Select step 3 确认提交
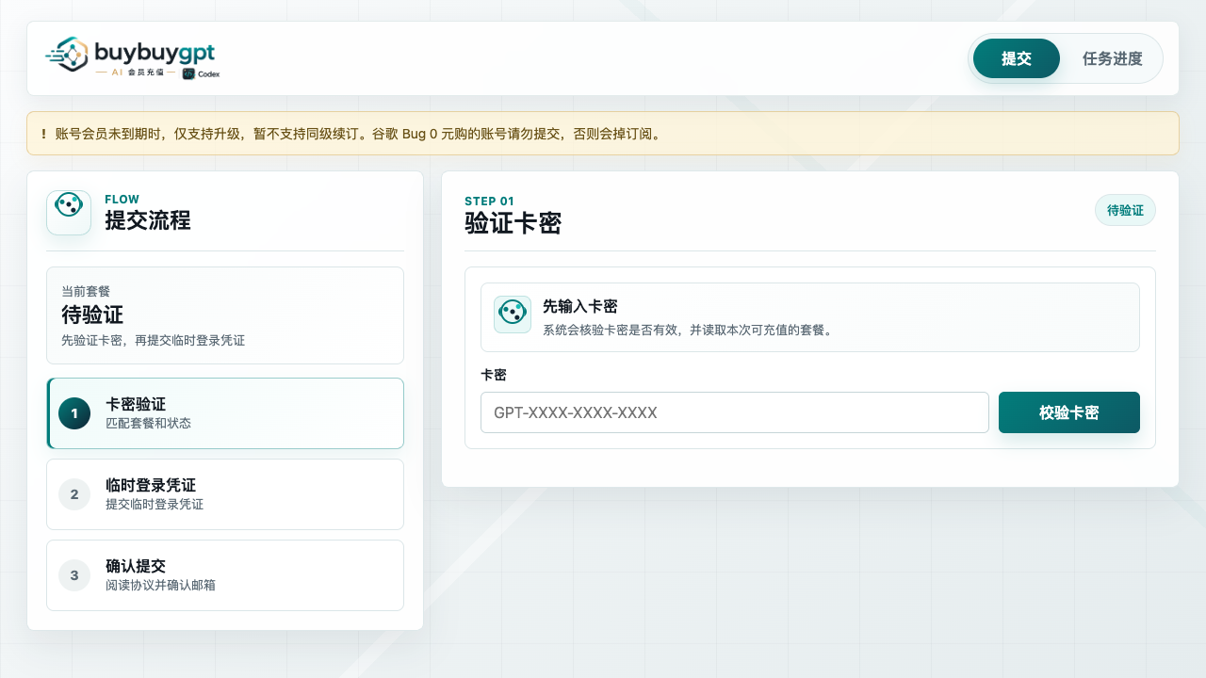 [x=225, y=575]
